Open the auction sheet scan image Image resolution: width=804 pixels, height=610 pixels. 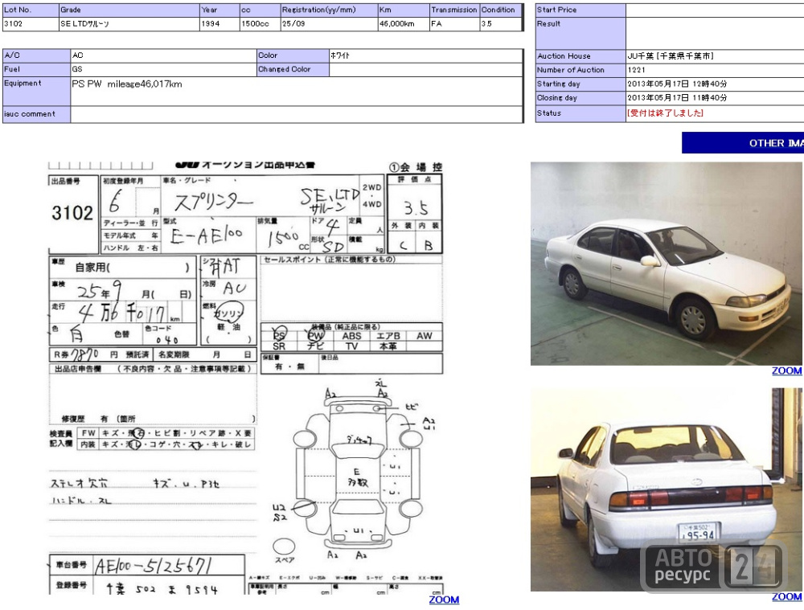pos(245,378)
